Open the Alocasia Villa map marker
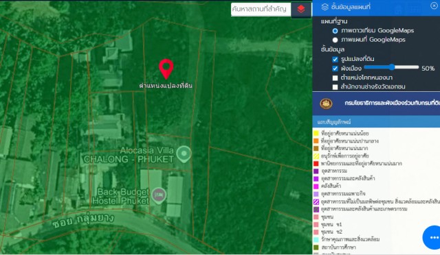Image resolution: width=440 pixels, height=255 pixels. click(184, 154)
